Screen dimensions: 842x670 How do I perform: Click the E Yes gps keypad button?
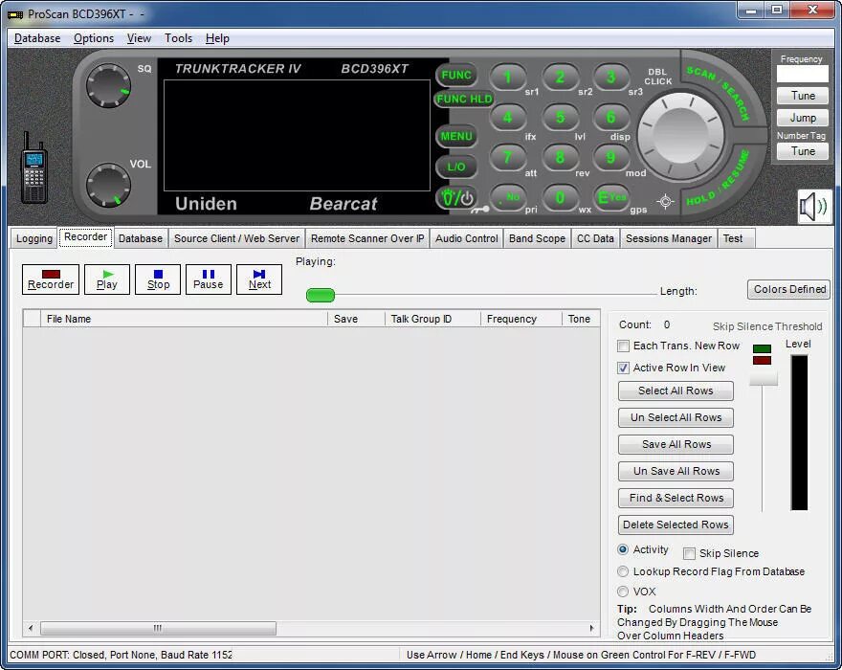(610, 198)
